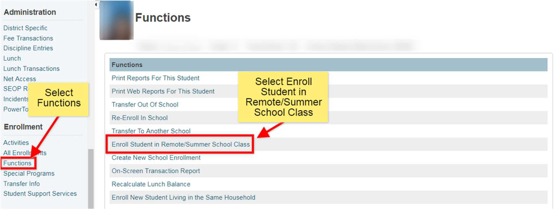Open Print Web Reports For This Student
Image resolution: width=557 pixels, height=209 pixels.
[163, 91]
